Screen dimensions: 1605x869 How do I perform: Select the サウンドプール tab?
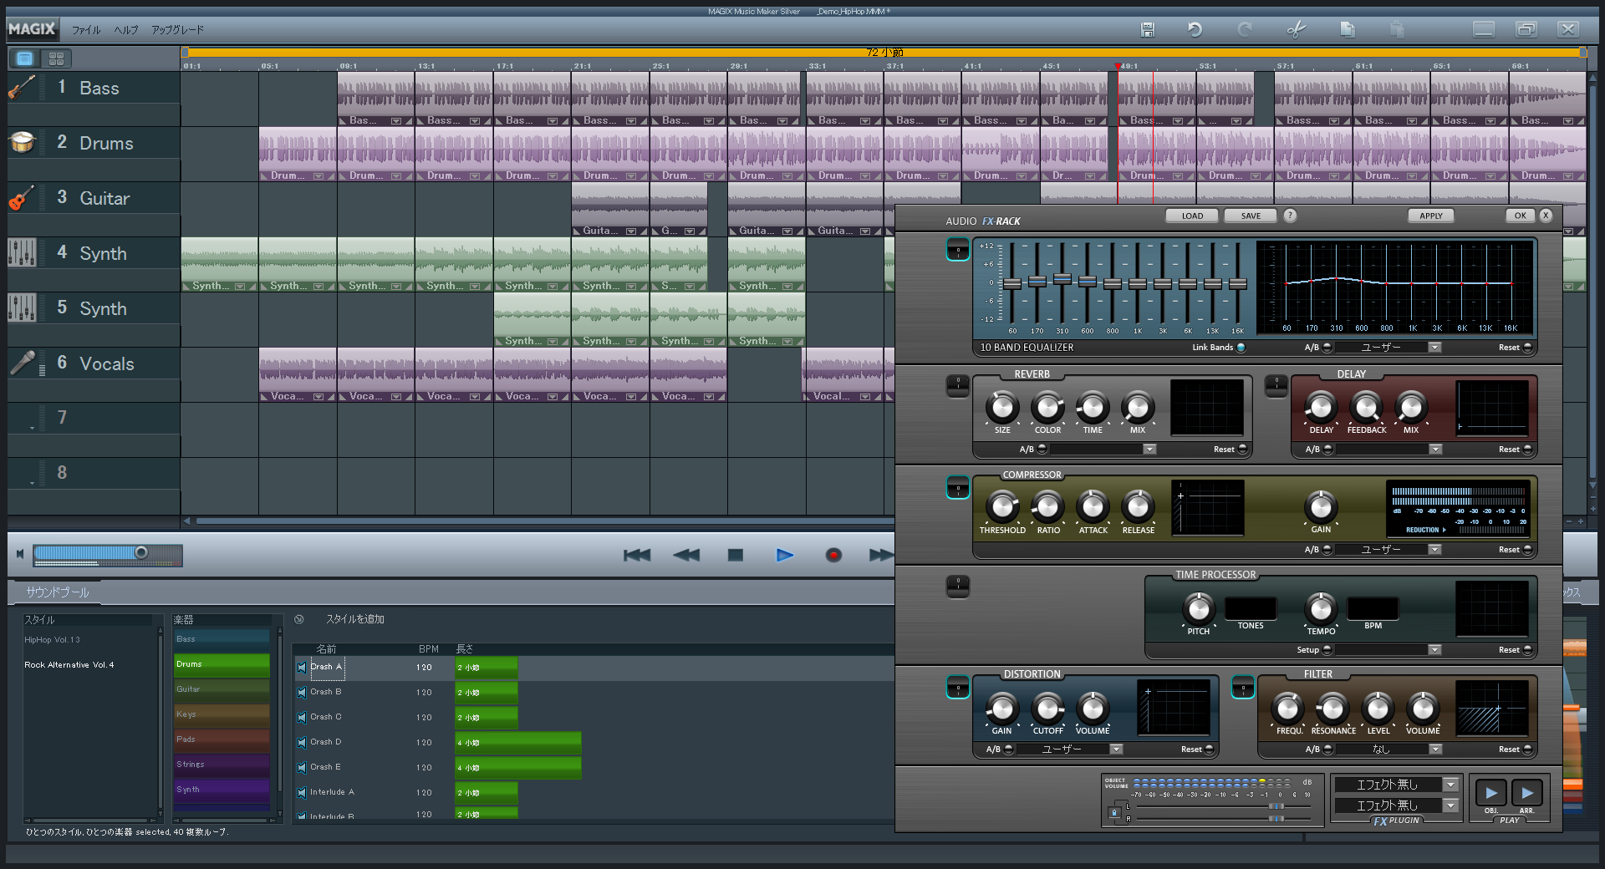tap(57, 592)
